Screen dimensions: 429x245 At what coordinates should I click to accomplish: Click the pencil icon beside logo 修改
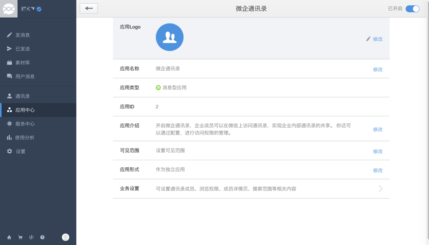(x=368, y=39)
